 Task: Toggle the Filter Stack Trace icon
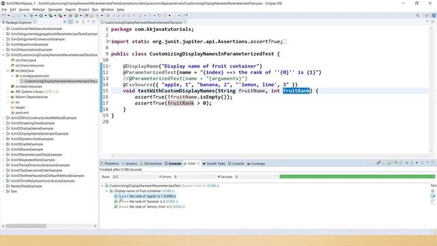point(433,196)
